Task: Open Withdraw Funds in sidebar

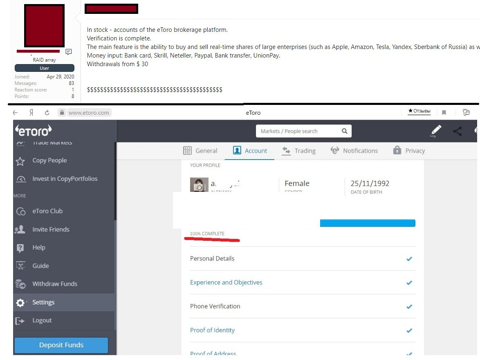Action: click(x=55, y=284)
